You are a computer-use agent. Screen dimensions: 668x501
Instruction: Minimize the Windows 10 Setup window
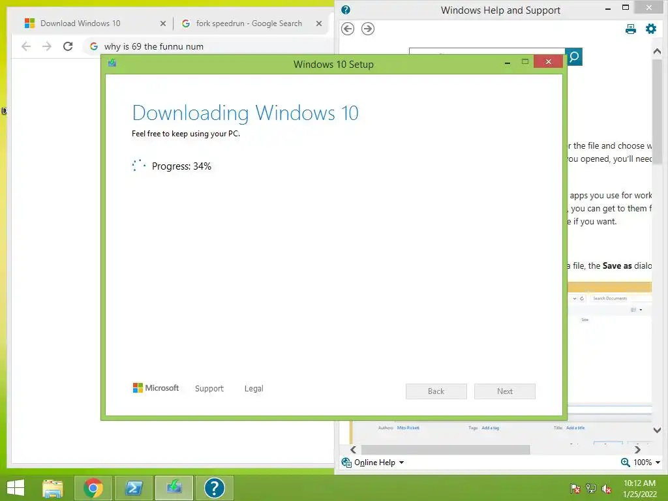(x=508, y=63)
